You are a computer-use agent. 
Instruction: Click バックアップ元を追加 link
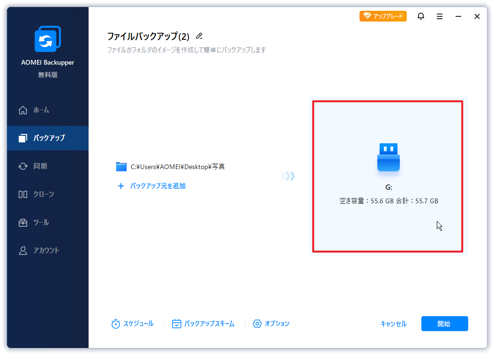coord(158,186)
